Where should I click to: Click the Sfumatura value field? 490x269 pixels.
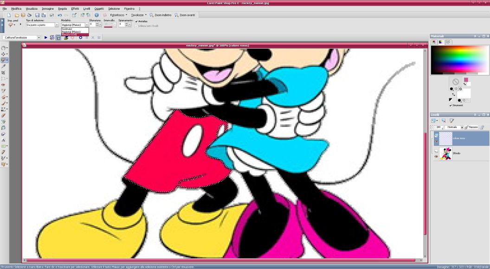[x=92, y=25]
